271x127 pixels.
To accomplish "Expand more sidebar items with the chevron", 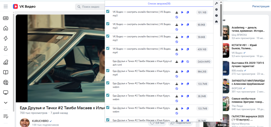I will 6,102.
